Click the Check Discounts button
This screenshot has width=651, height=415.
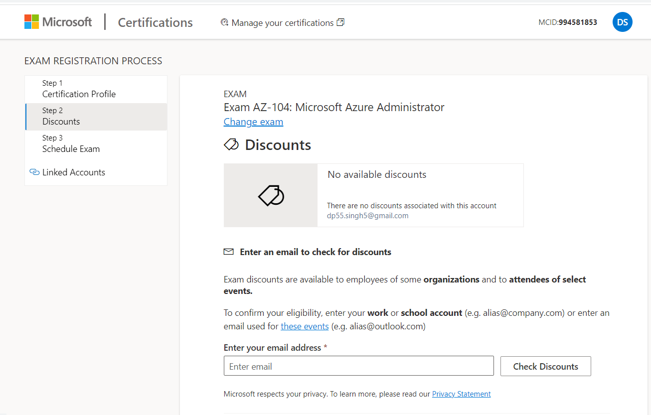point(546,366)
